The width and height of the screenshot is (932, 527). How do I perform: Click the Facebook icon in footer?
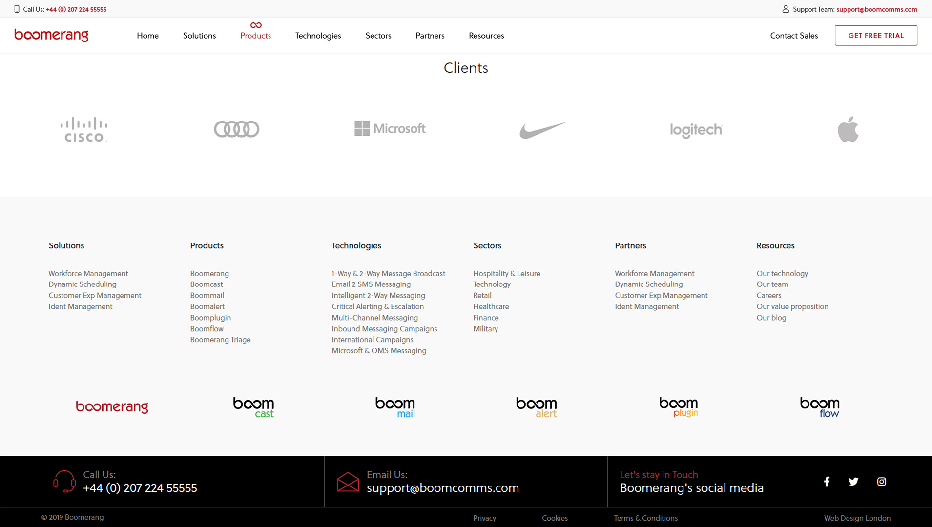tap(827, 482)
